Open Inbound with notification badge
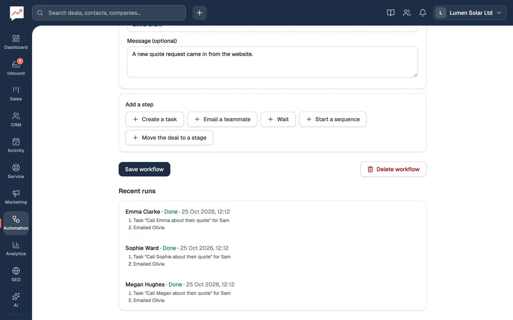 coord(16,68)
